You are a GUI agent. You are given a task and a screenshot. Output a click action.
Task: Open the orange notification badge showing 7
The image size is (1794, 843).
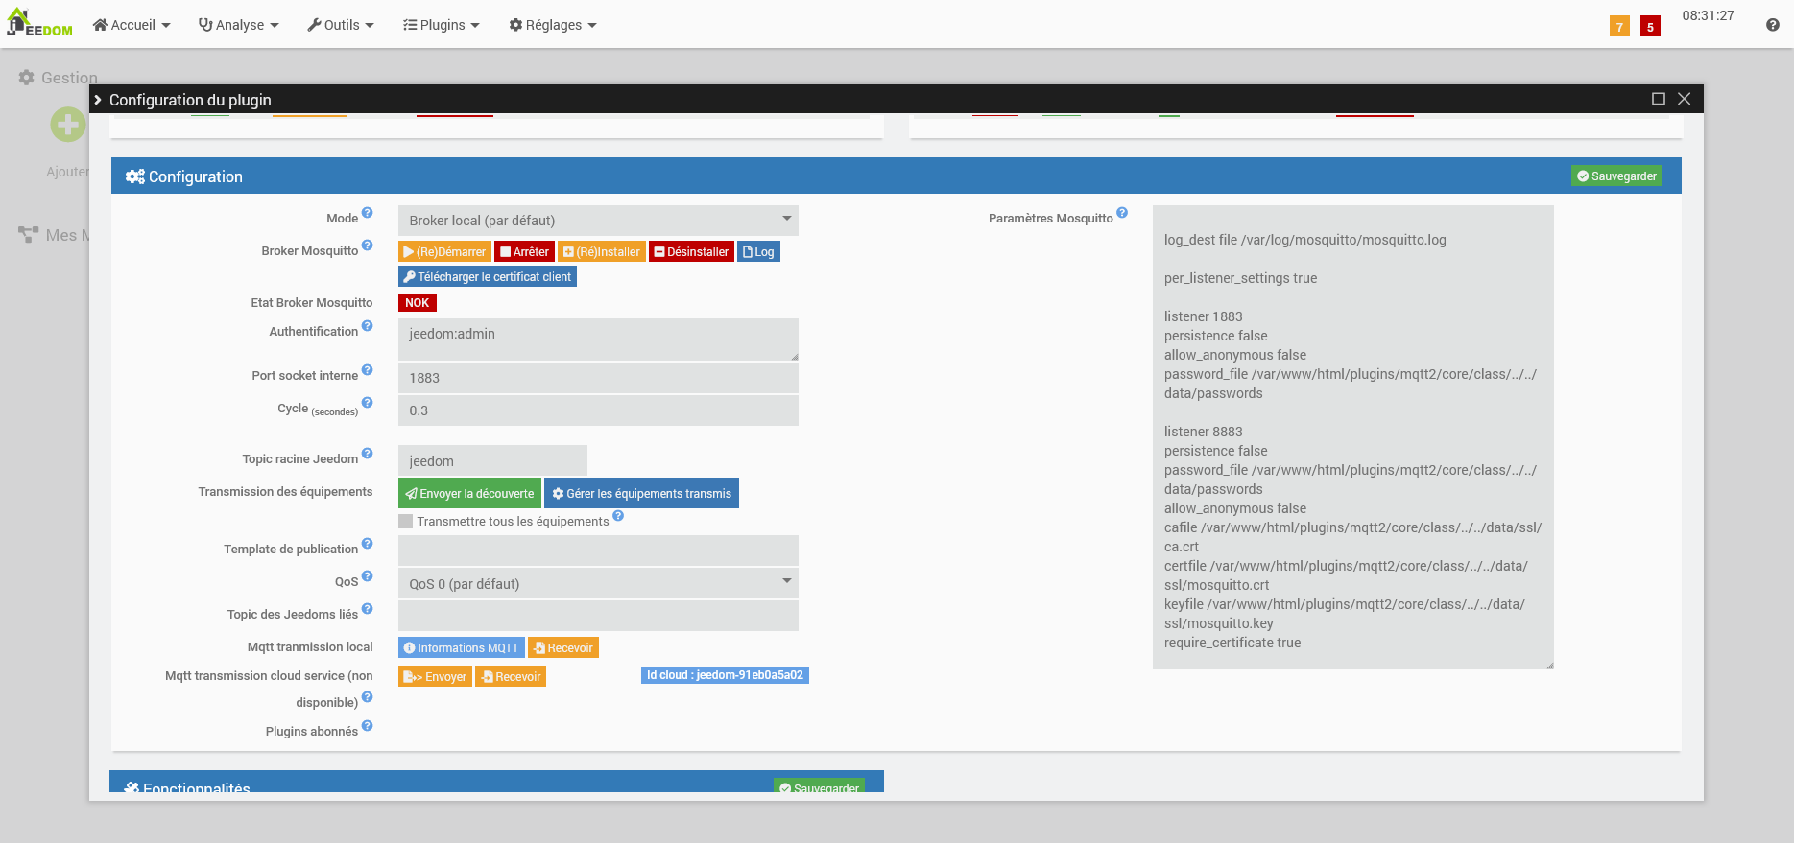1619,27
